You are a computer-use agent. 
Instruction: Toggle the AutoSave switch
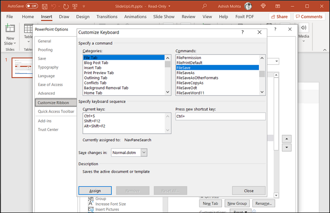pos(32,6)
